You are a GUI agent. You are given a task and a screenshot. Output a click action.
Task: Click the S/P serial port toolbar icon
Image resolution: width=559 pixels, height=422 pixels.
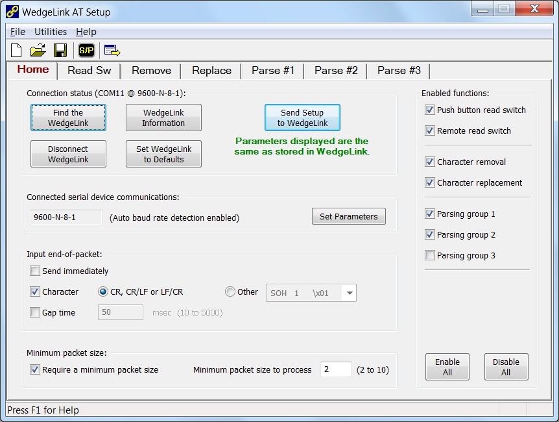pos(86,51)
